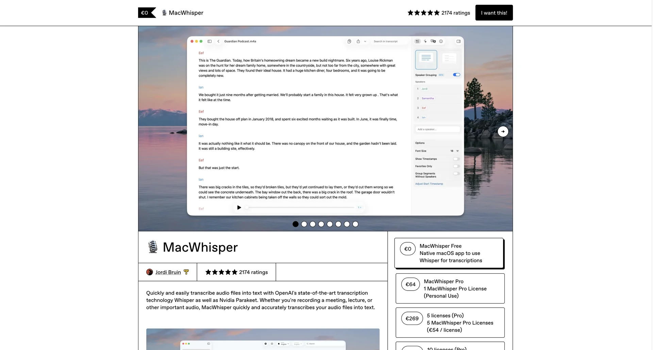Advance carousel with the right arrow button

pos(503,131)
